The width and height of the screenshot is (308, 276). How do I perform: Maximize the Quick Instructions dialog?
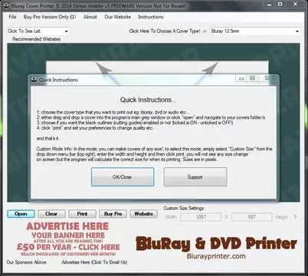click(252, 78)
